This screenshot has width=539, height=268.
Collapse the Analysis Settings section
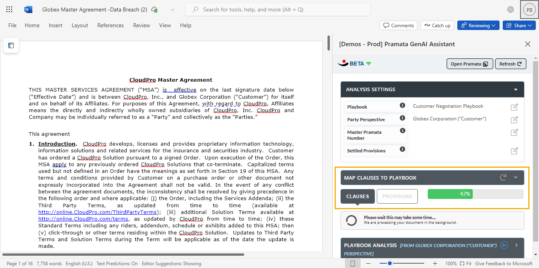pyautogui.click(x=516, y=90)
